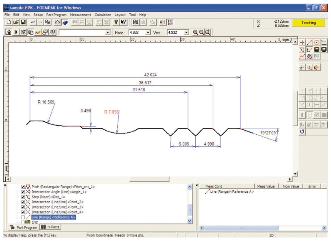Open the Measurement menu
This screenshot has height=241, width=331.
click(80, 15)
